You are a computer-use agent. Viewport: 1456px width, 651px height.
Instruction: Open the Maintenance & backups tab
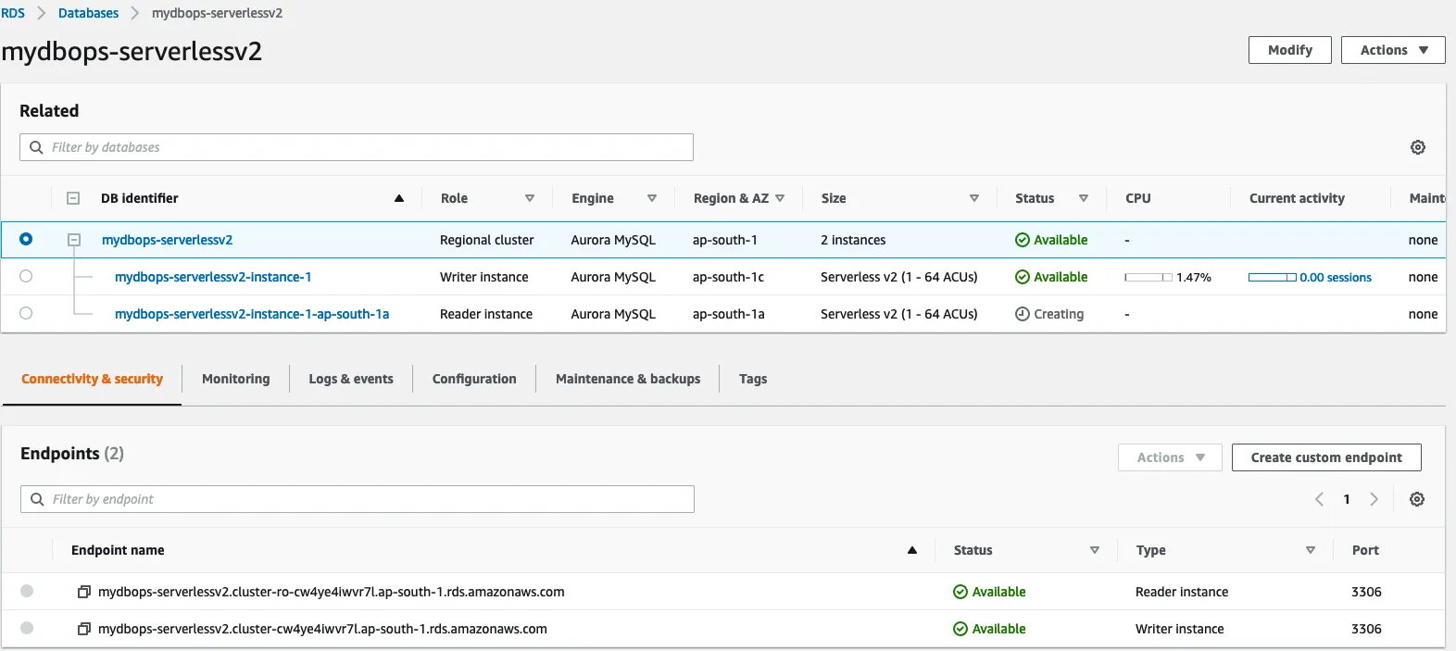(x=628, y=379)
